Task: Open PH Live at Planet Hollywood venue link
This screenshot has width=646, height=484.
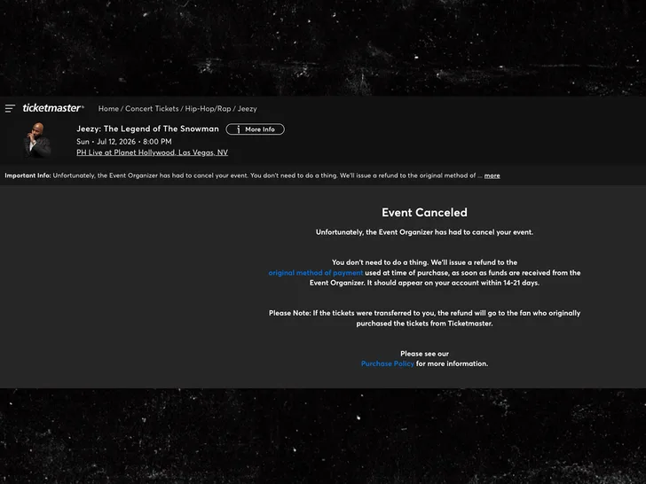Action: click(x=152, y=152)
